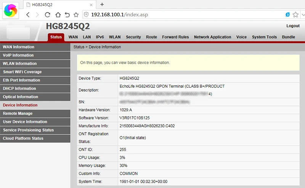The height and width of the screenshot is (188, 305).
Task: Go to WAN Information sidebar item
Action: 35,47
